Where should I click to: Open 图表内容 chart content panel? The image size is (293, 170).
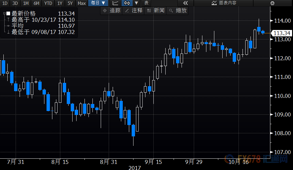(224, 3)
